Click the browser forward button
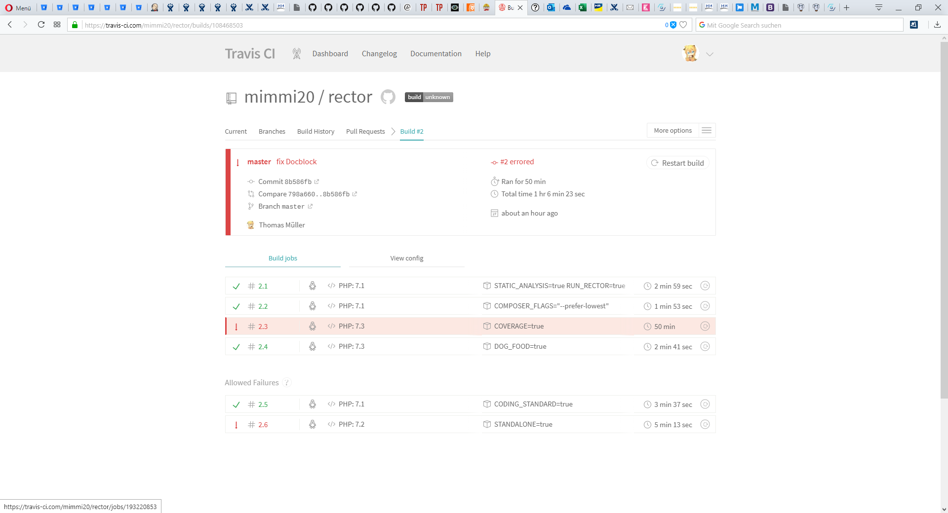948x513 pixels. (25, 25)
